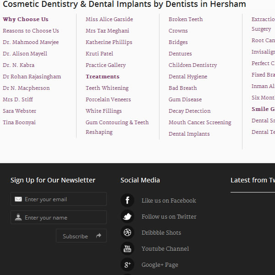275x275 pixels.
Task: Go to Dental Implants page
Action: pos(189,134)
